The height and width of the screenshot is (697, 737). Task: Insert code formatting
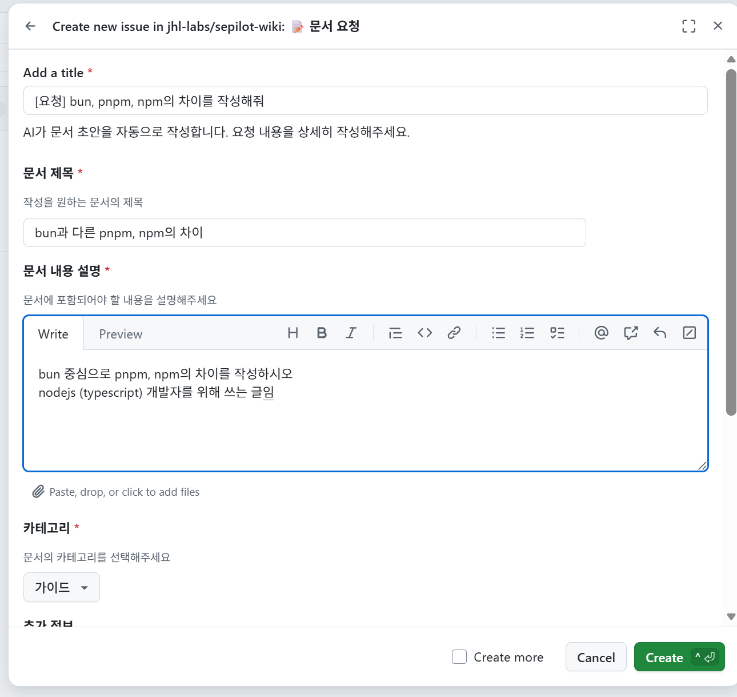[x=424, y=333]
